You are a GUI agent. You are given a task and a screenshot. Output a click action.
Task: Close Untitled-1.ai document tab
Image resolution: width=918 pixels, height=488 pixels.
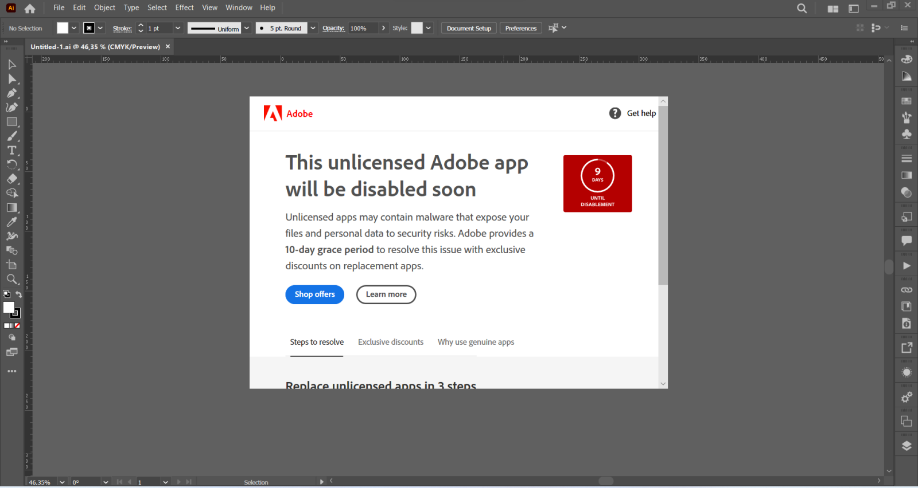click(168, 46)
